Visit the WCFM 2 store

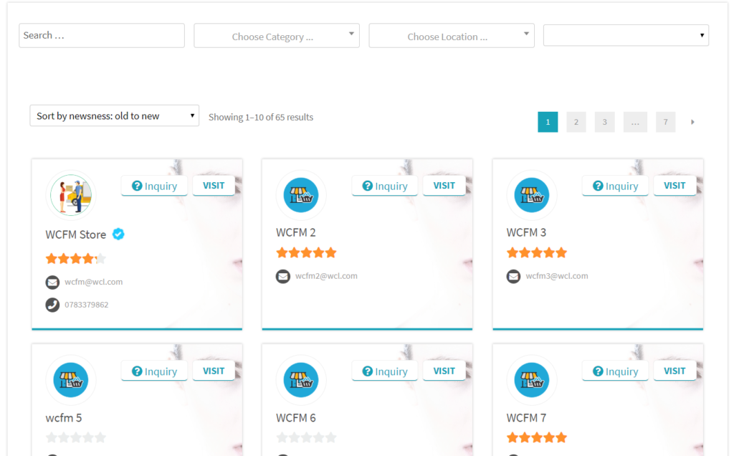pyautogui.click(x=444, y=186)
